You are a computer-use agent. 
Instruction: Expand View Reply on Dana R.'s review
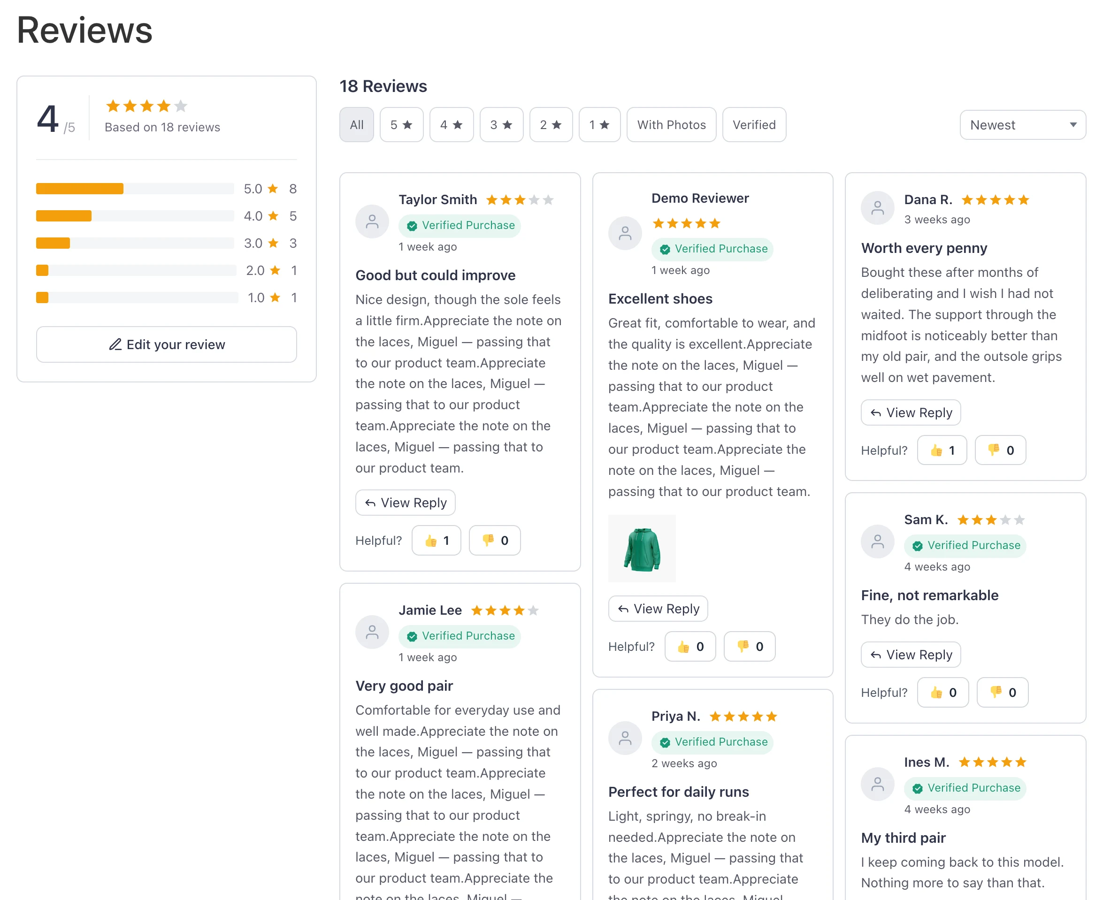tap(911, 412)
